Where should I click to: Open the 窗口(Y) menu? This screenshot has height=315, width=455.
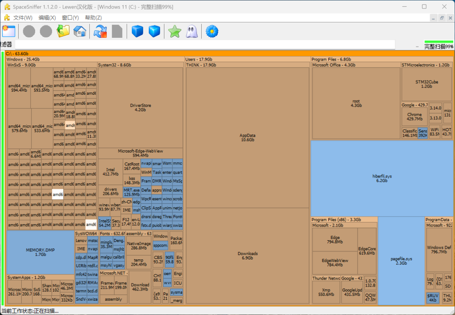pyautogui.click(x=70, y=17)
